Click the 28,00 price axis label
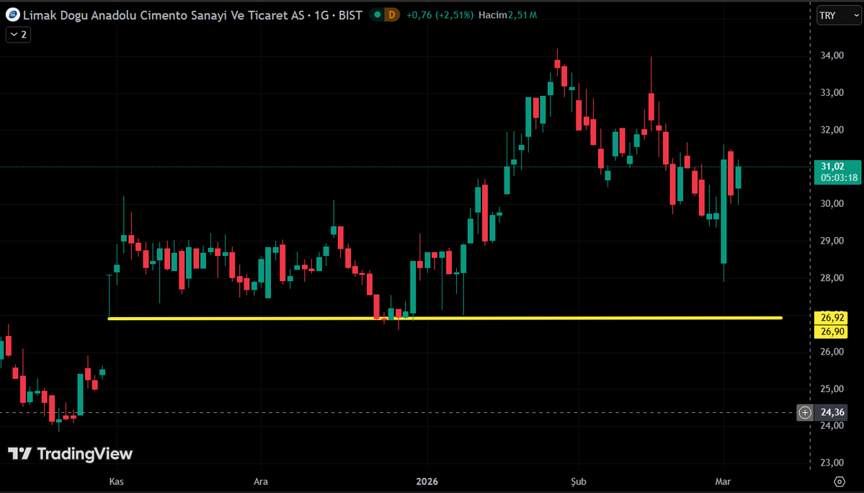 (x=832, y=277)
